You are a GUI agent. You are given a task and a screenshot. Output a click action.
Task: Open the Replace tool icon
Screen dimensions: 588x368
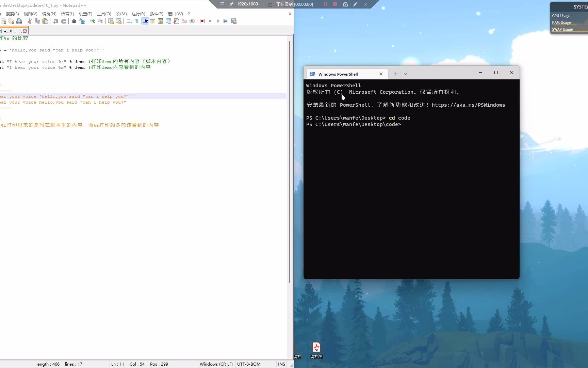(x=82, y=21)
